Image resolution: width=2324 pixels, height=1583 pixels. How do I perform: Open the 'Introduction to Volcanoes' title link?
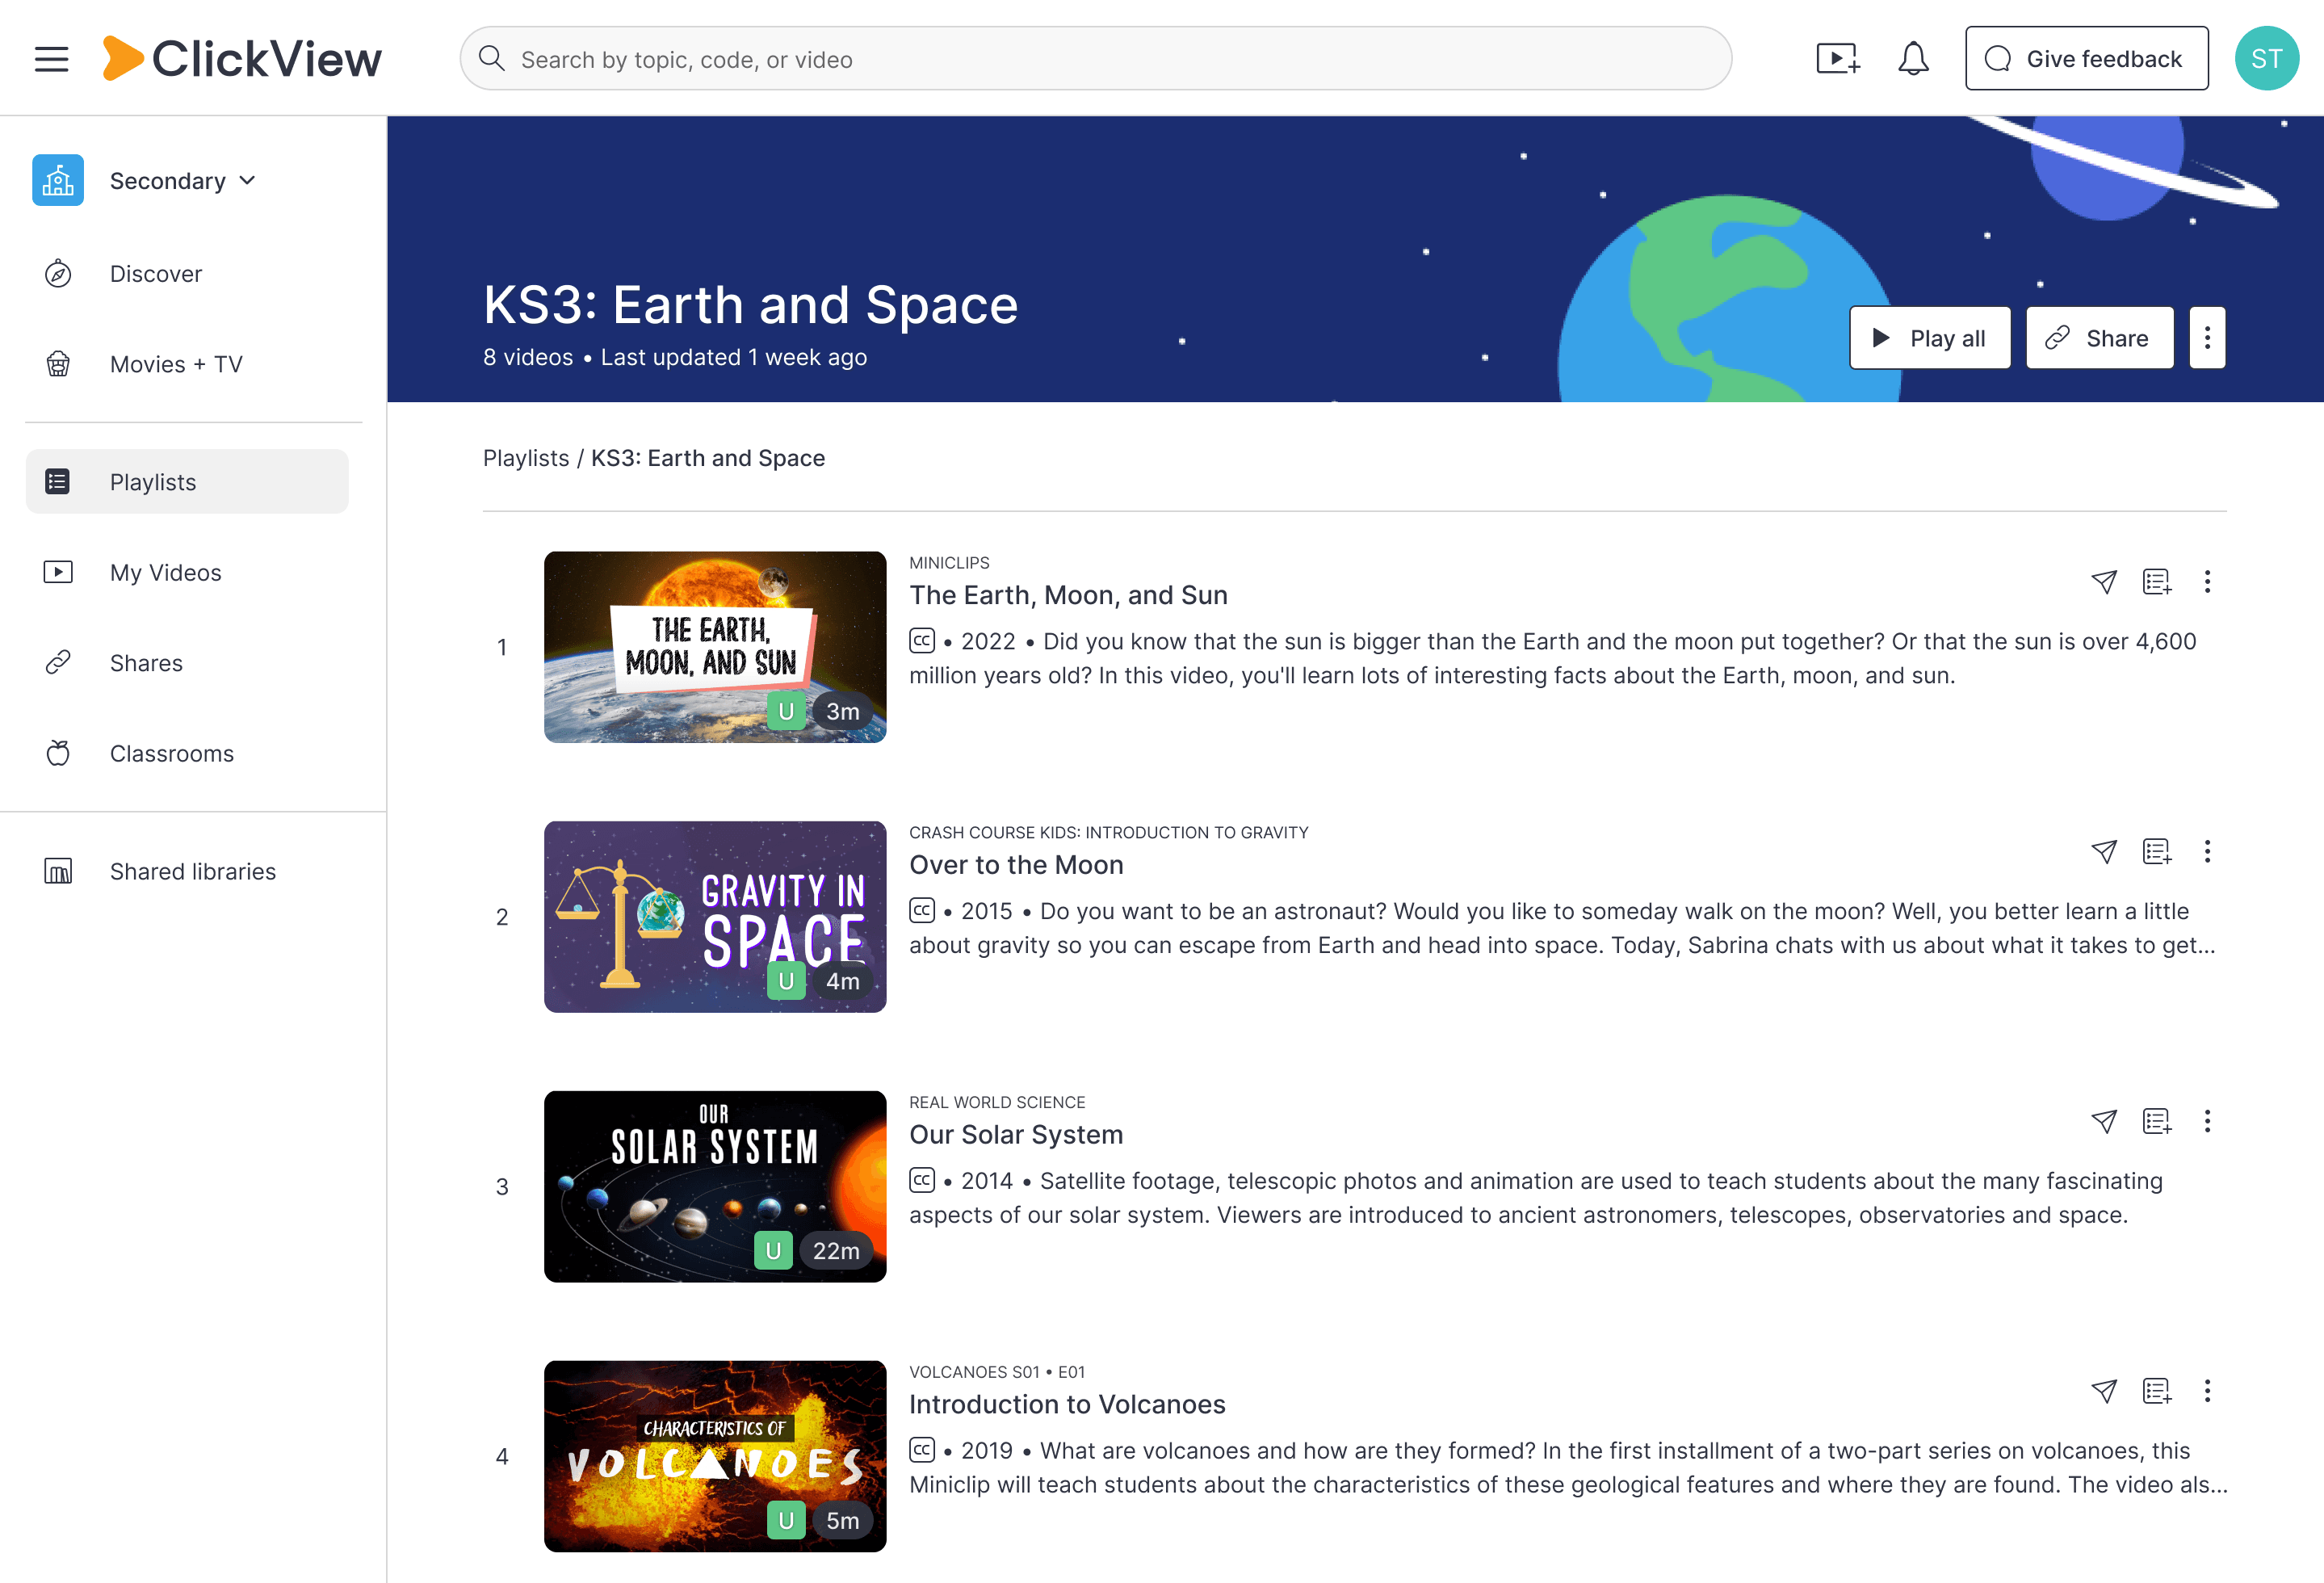pyautogui.click(x=1067, y=1405)
